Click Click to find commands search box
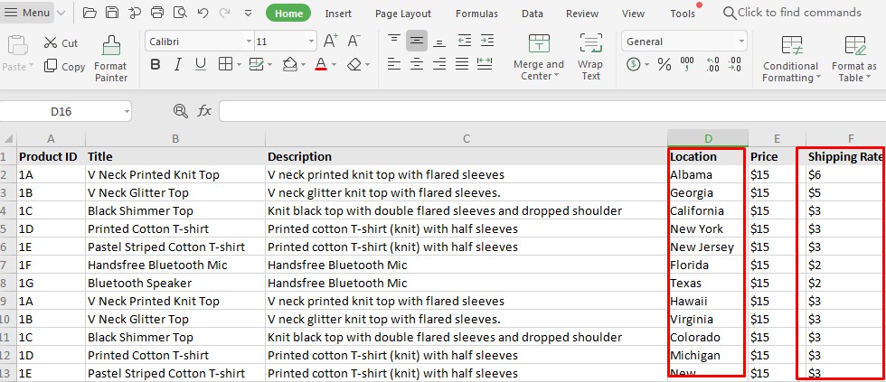Image resolution: width=886 pixels, height=382 pixels. (792, 13)
